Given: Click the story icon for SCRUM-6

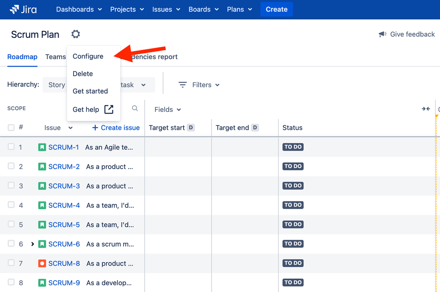Looking at the screenshot, I should (x=42, y=244).
